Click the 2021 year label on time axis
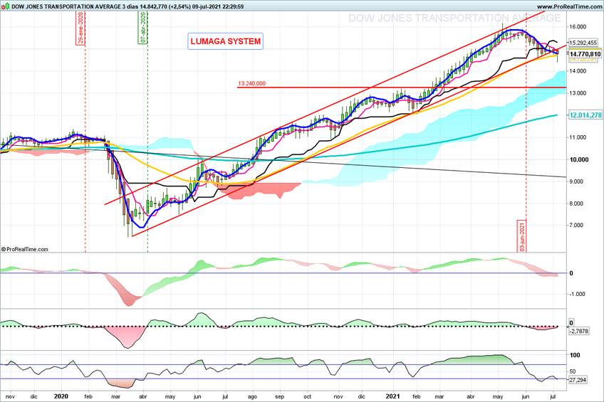604x402 pixels. tap(393, 396)
